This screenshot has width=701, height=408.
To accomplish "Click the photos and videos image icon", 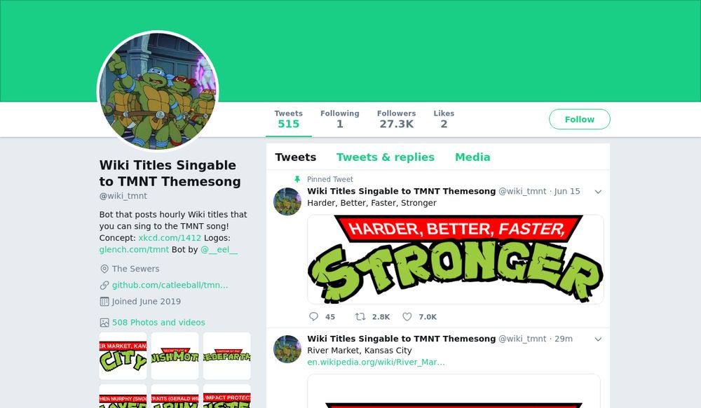I will pyautogui.click(x=104, y=323).
